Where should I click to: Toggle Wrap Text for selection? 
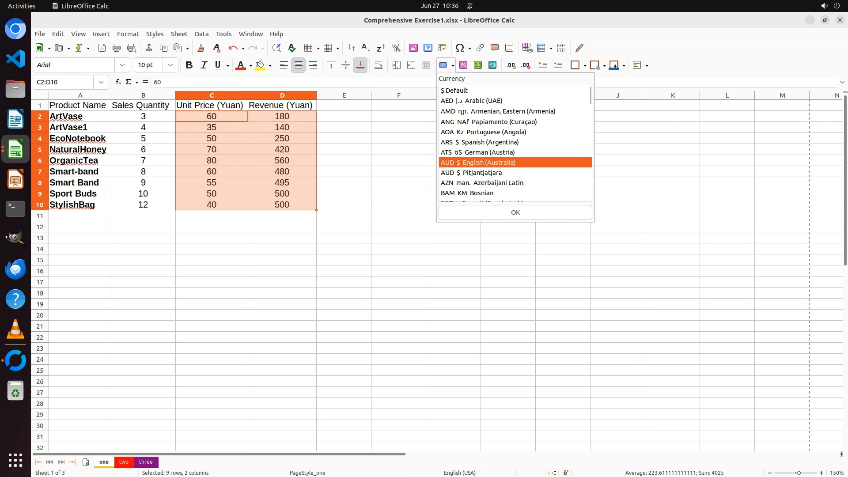point(379,65)
